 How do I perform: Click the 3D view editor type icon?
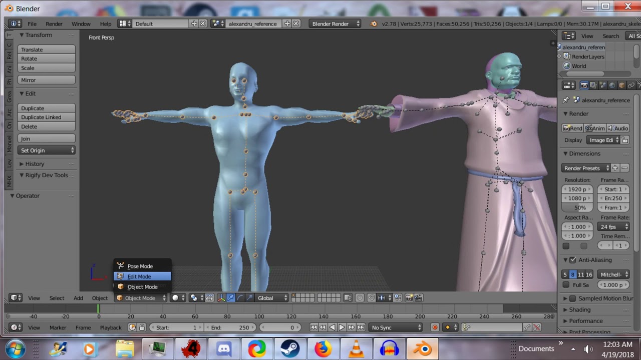pos(16,298)
